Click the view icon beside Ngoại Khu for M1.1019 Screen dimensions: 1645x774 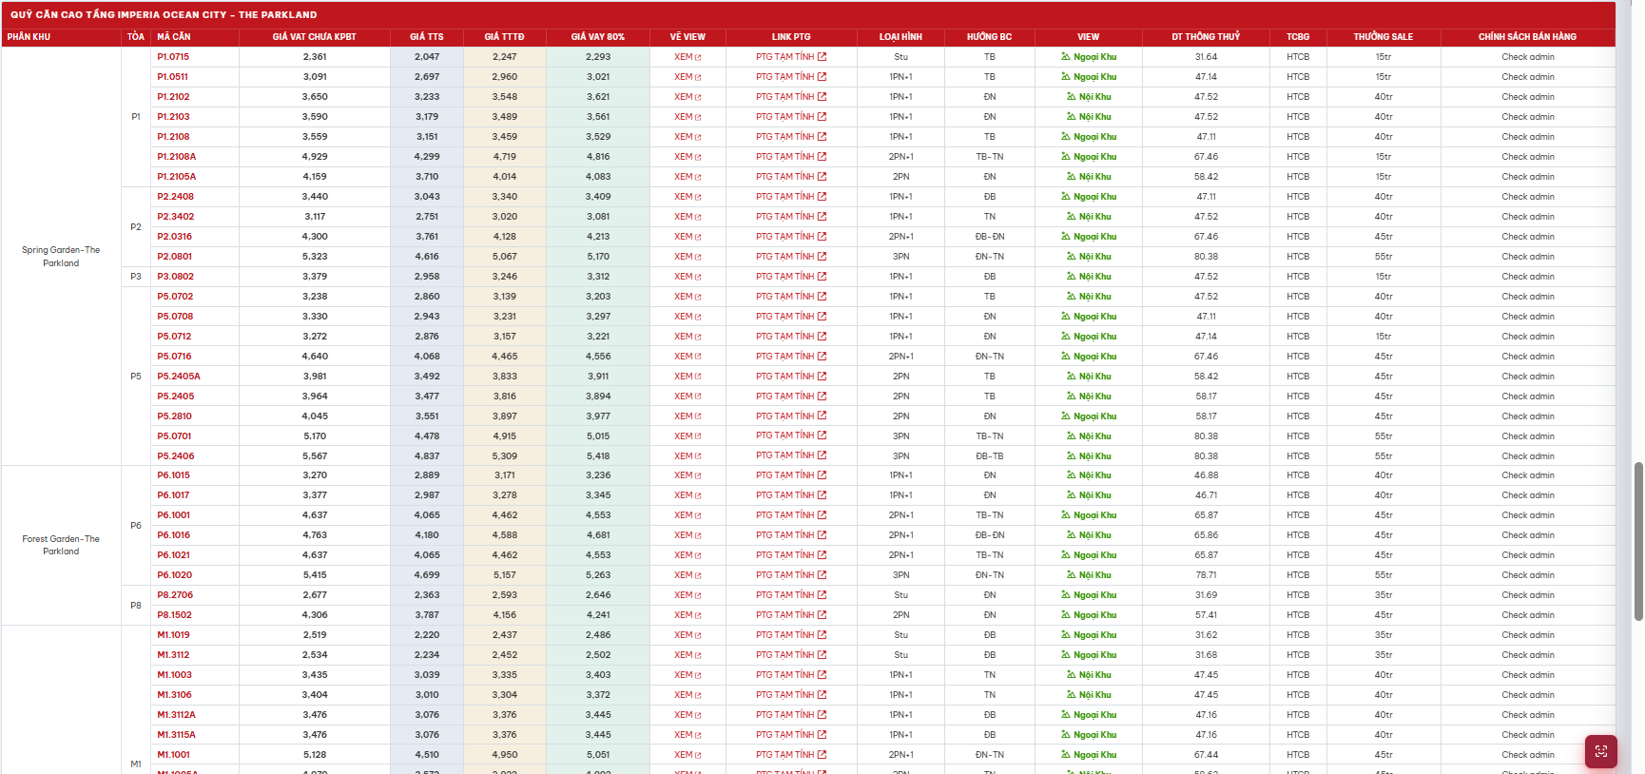pos(1066,635)
